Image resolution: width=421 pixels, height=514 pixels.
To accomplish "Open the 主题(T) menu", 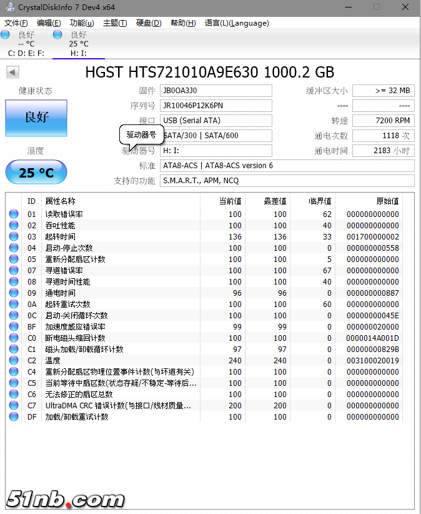I will [x=115, y=23].
